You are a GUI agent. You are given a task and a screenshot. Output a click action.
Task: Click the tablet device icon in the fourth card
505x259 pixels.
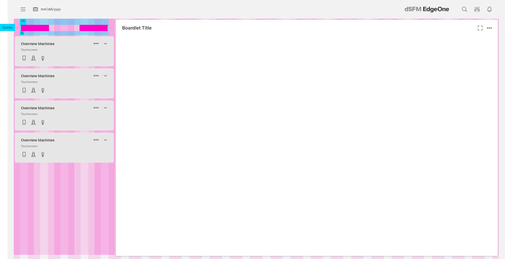pos(24,155)
